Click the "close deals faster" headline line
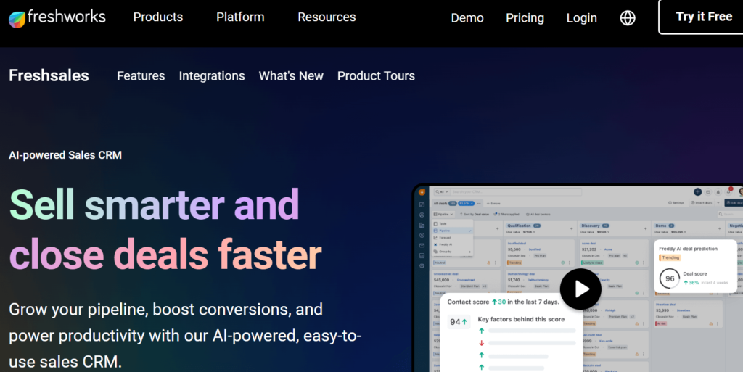 [165, 255]
